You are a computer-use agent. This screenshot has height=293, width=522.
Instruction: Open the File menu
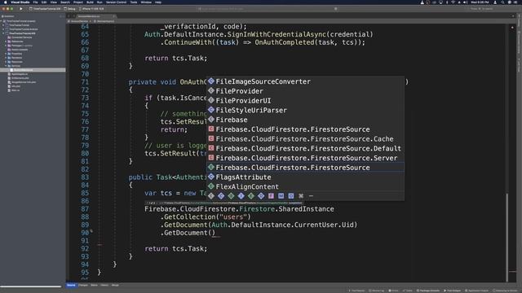35,2
